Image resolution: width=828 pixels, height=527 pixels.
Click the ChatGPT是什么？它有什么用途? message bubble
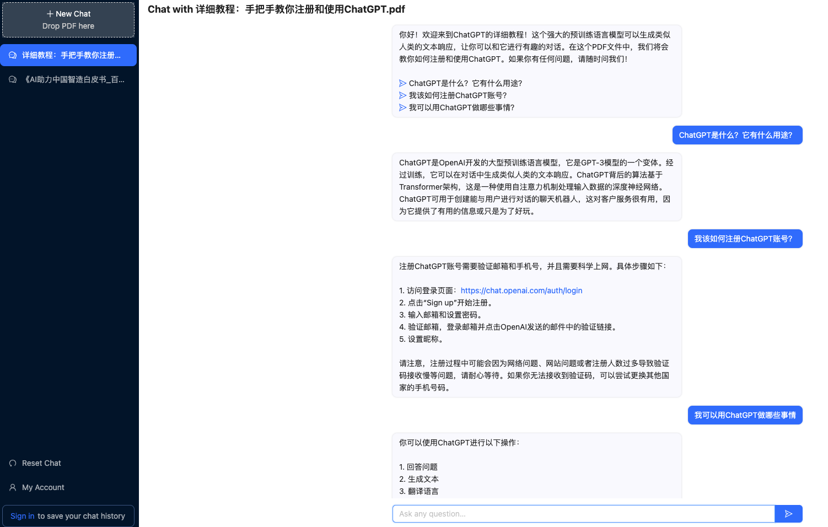click(x=737, y=135)
